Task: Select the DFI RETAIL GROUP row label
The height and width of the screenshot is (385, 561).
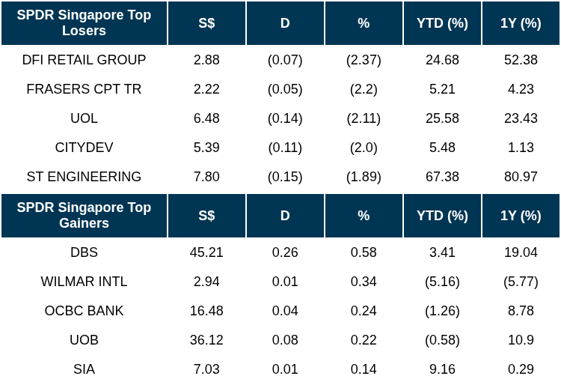Action: click(84, 60)
